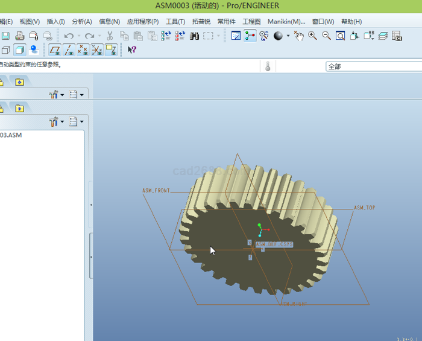Select the 03.ASM model tree item
422x341 pixels.
point(11,135)
